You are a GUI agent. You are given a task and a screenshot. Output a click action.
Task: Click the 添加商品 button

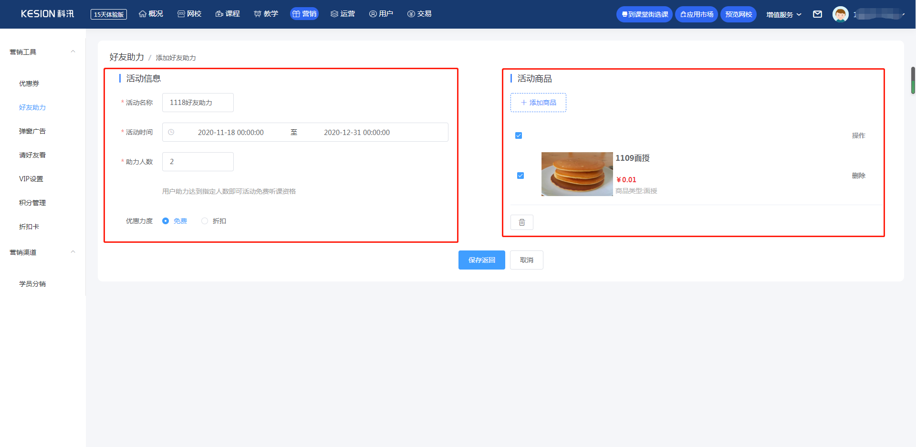pos(538,103)
